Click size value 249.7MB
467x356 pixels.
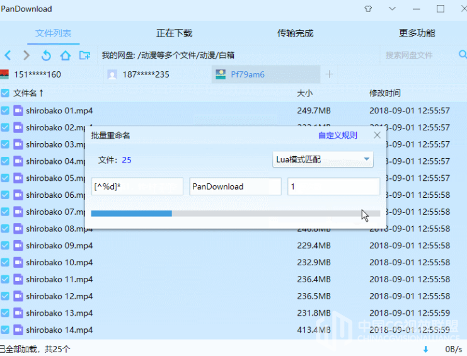coord(314,111)
